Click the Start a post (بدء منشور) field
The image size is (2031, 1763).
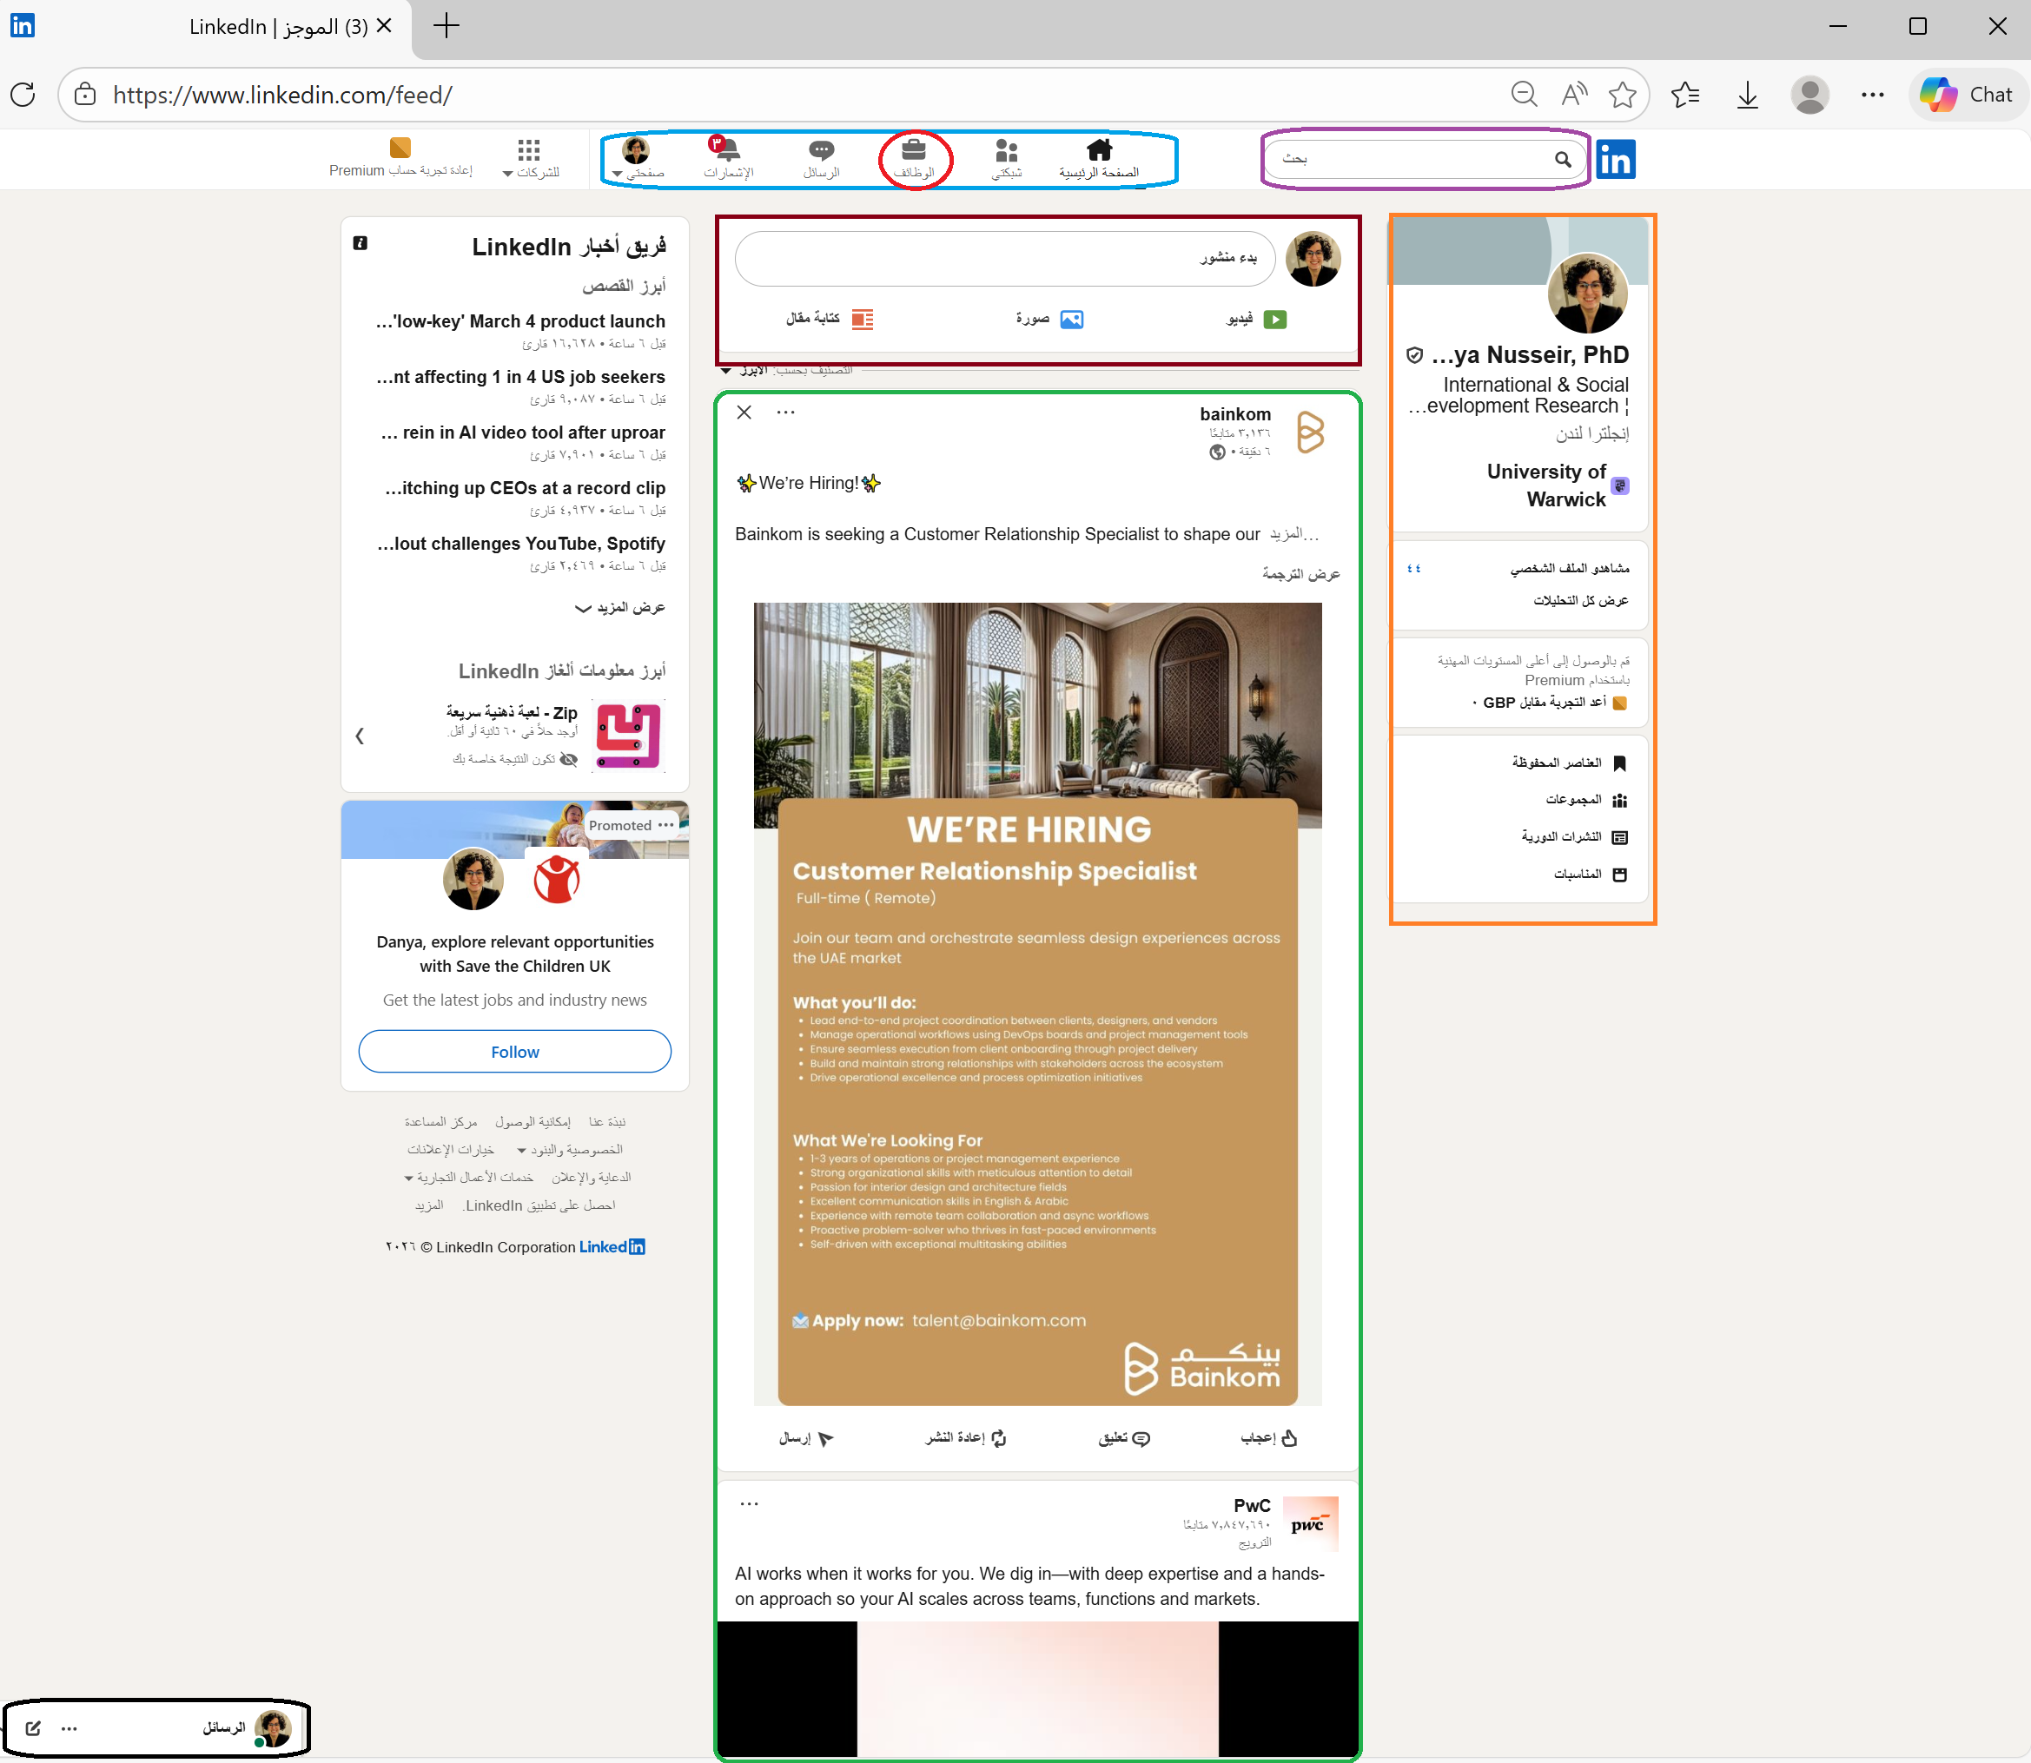click(x=1005, y=259)
